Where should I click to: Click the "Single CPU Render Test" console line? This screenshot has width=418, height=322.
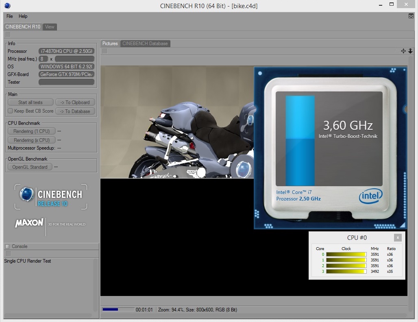point(28,261)
